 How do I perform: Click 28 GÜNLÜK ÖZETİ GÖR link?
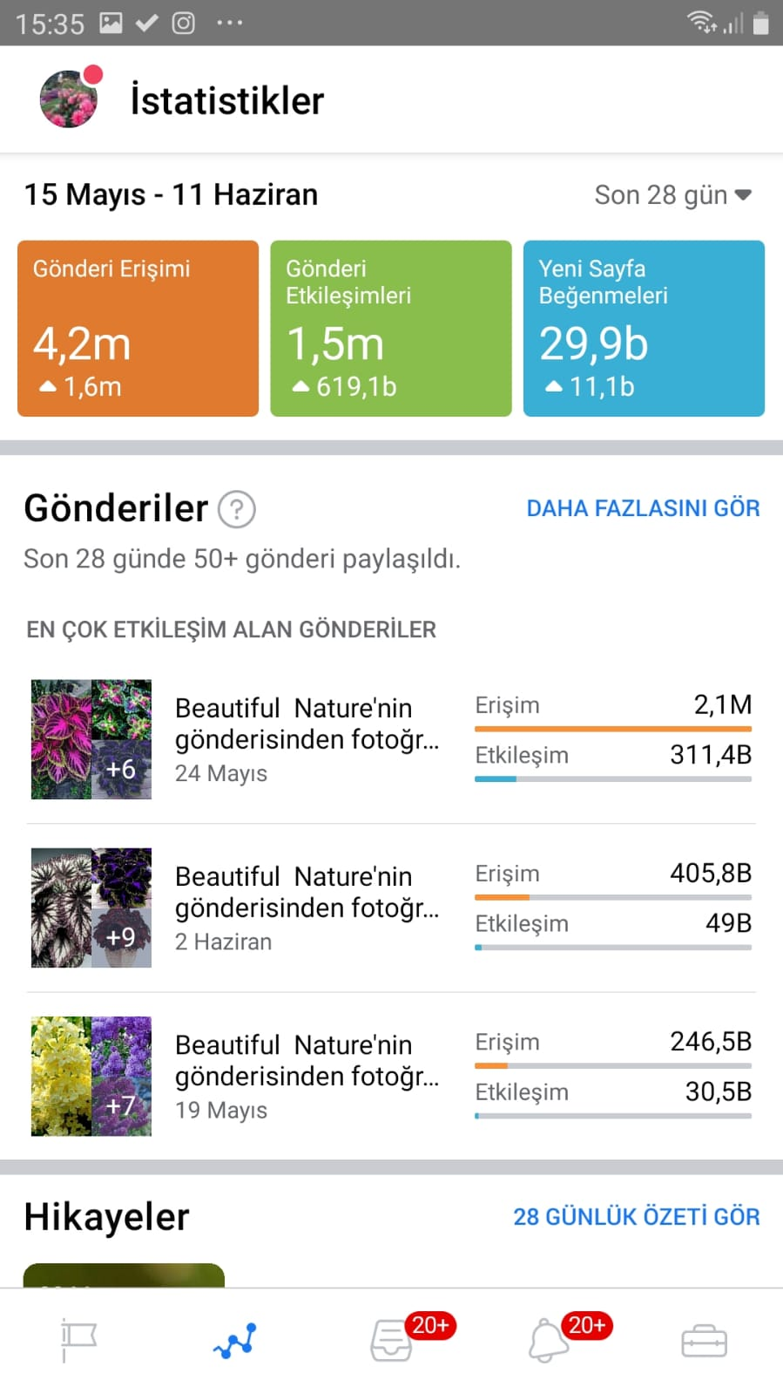point(636,1217)
